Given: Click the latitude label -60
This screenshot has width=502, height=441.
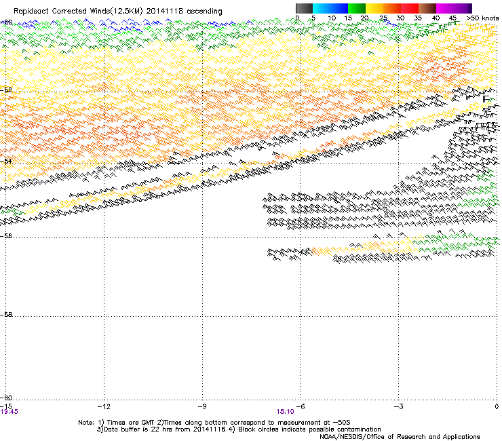Looking at the screenshot, I should pos(6,398).
